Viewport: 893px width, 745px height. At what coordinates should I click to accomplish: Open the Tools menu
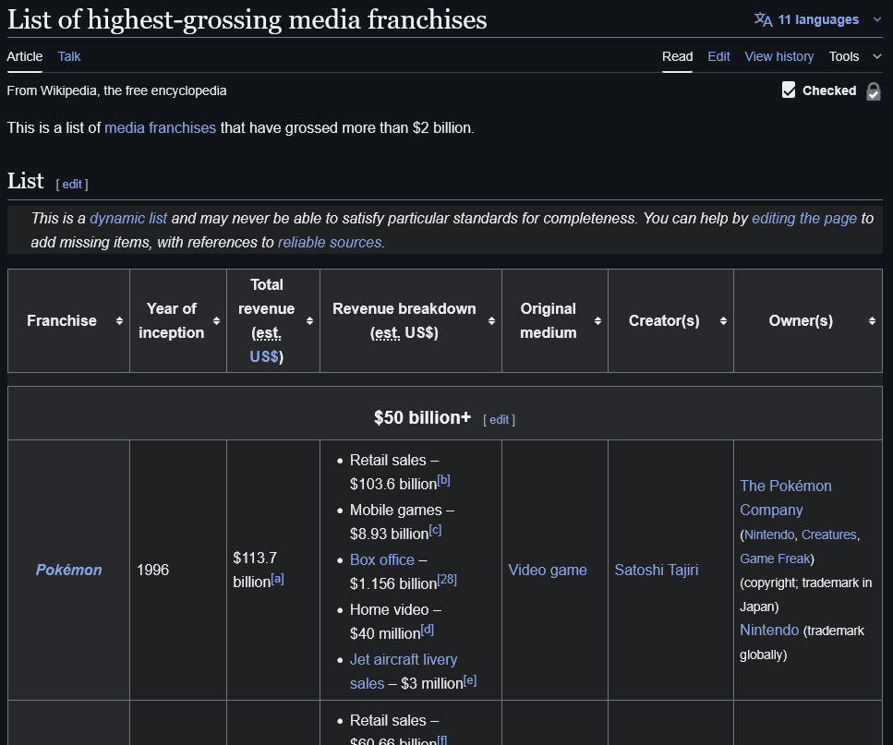click(x=843, y=56)
